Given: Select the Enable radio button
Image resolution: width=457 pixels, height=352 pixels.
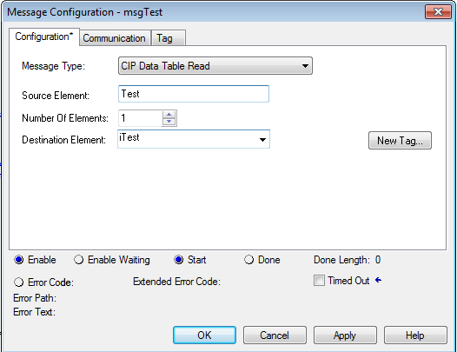Looking at the screenshot, I should [x=19, y=260].
